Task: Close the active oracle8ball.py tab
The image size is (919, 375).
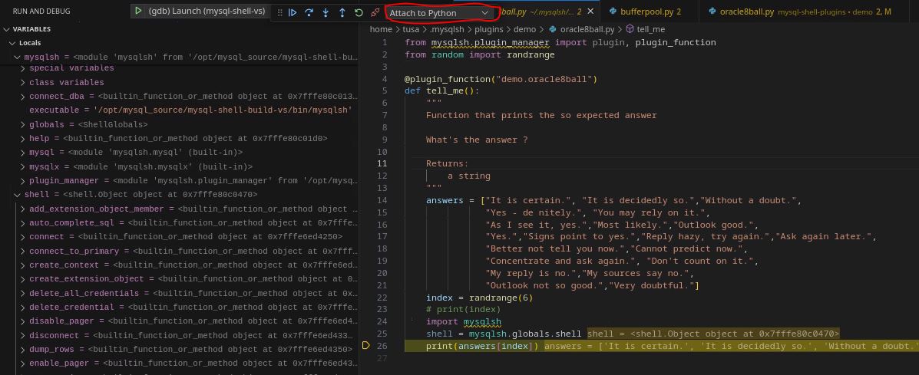Action: tap(590, 12)
